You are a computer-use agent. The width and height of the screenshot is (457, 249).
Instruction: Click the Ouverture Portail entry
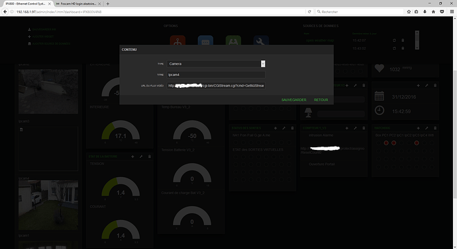[x=322, y=164]
